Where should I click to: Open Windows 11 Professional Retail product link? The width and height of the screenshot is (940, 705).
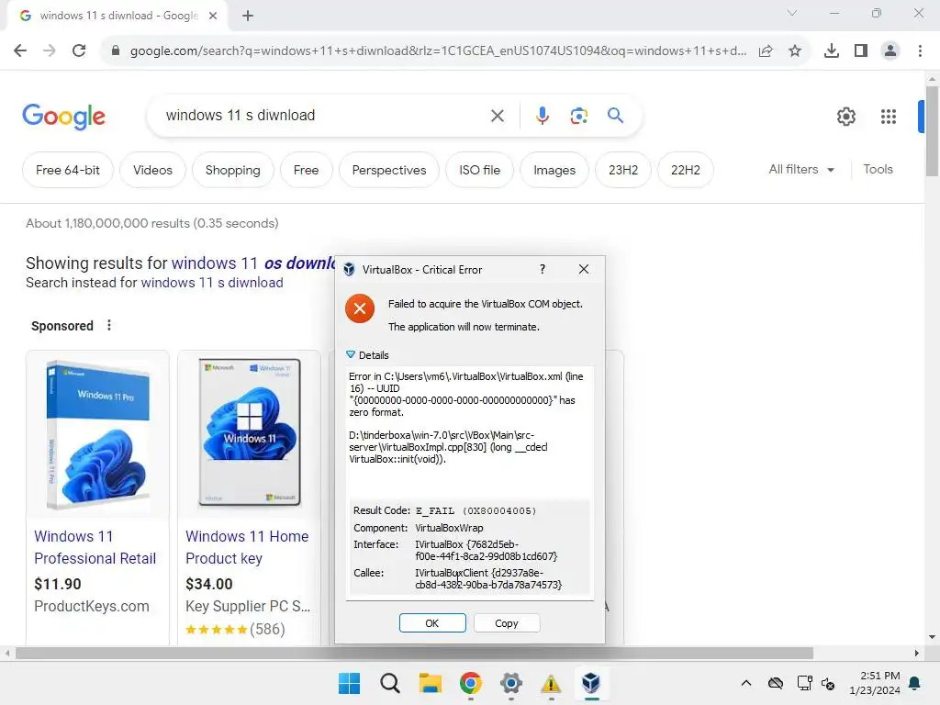95,547
